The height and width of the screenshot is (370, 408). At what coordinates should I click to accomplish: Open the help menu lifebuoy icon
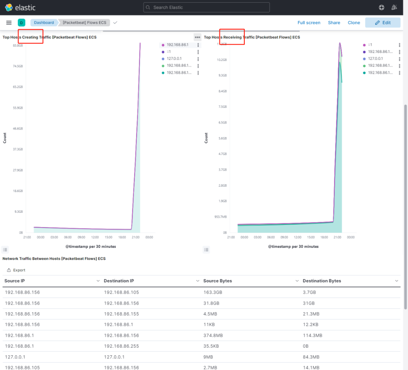tap(382, 8)
